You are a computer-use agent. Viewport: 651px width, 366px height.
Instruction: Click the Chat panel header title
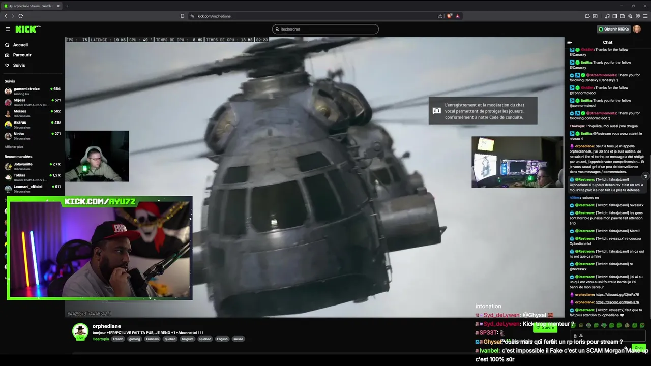pos(608,42)
